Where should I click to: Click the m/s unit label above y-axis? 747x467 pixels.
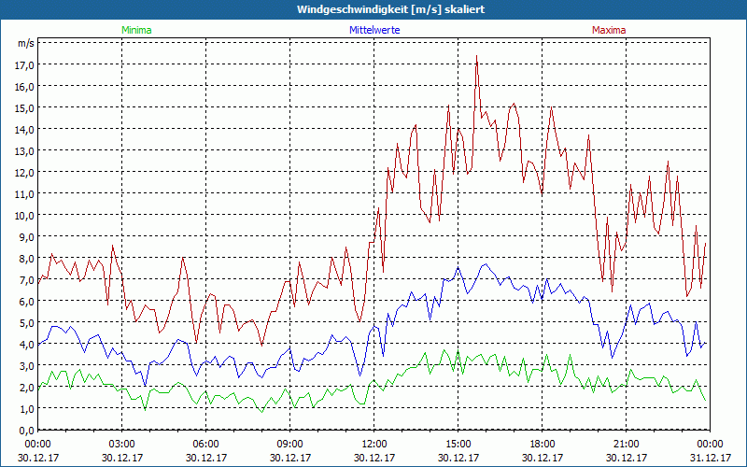point(25,43)
